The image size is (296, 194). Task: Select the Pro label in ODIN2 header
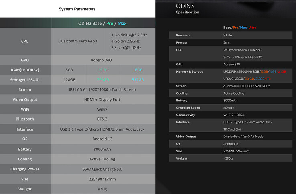click(x=110, y=23)
